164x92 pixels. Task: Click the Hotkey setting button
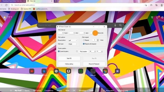tap(69, 64)
